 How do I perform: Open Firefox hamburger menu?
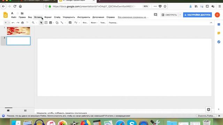pos(220,6)
